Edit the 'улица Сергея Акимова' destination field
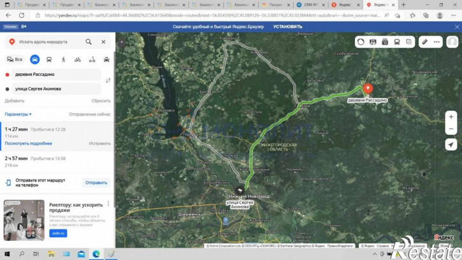This screenshot has width=462, height=260. pyautogui.click(x=56, y=89)
